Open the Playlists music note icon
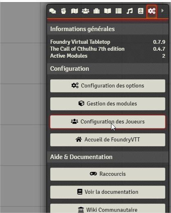The height and width of the screenshot is (213, 171). 129,11
